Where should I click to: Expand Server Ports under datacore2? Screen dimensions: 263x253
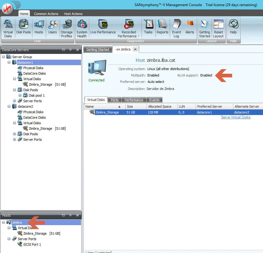coord(15,140)
